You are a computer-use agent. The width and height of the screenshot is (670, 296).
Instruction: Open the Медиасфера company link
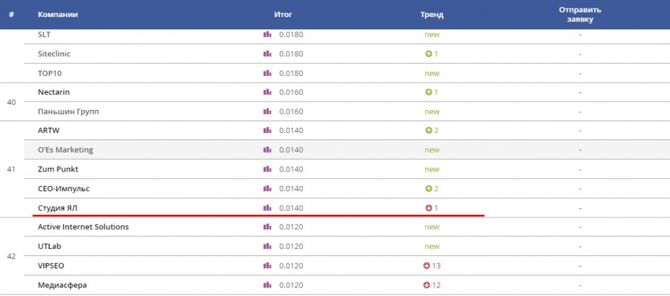(x=62, y=286)
